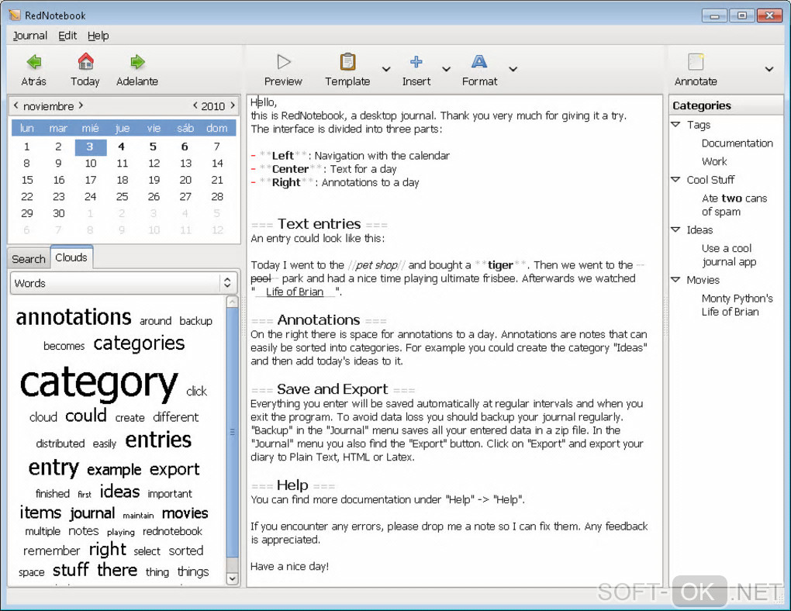Click cloud scrollbar down arrow
The width and height of the screenshot is (791, 611).
[x=232, y=578]
